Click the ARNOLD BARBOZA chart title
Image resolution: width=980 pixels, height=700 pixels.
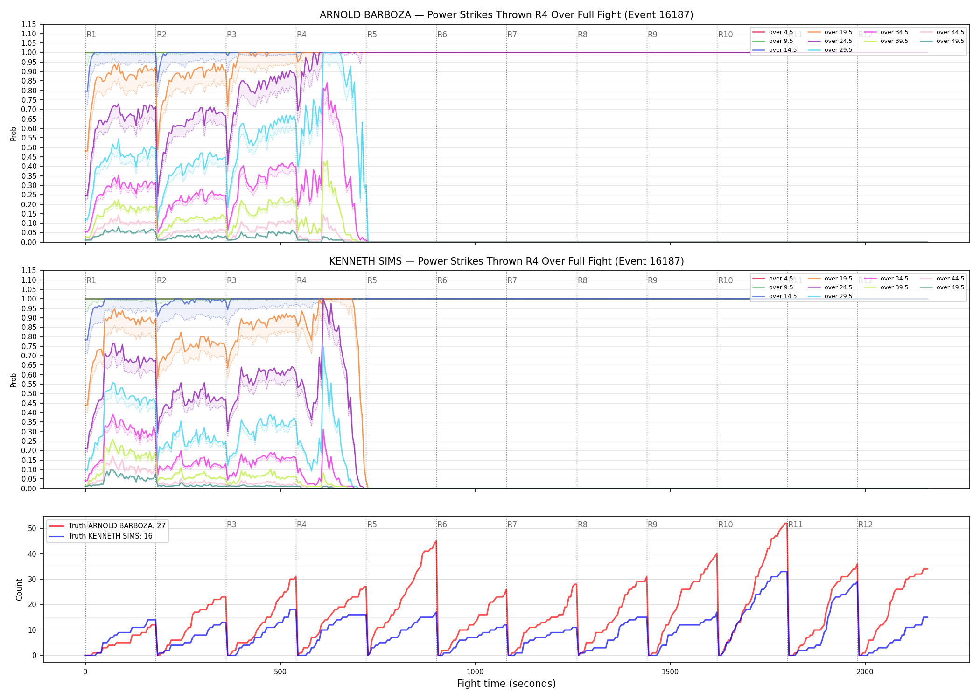point(506,15)
